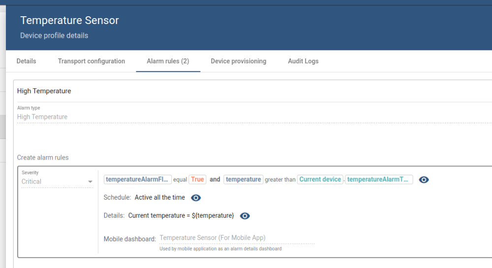Click the temperature chip before 'greater than'
The image size is (492, 268).
point(243,180)
